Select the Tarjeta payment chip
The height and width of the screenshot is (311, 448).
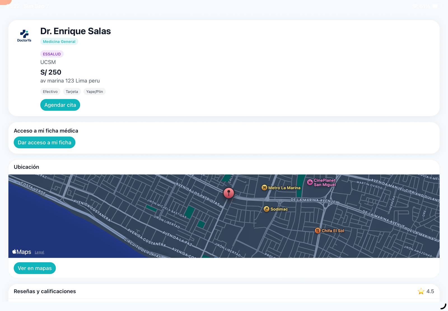(72, 91)
